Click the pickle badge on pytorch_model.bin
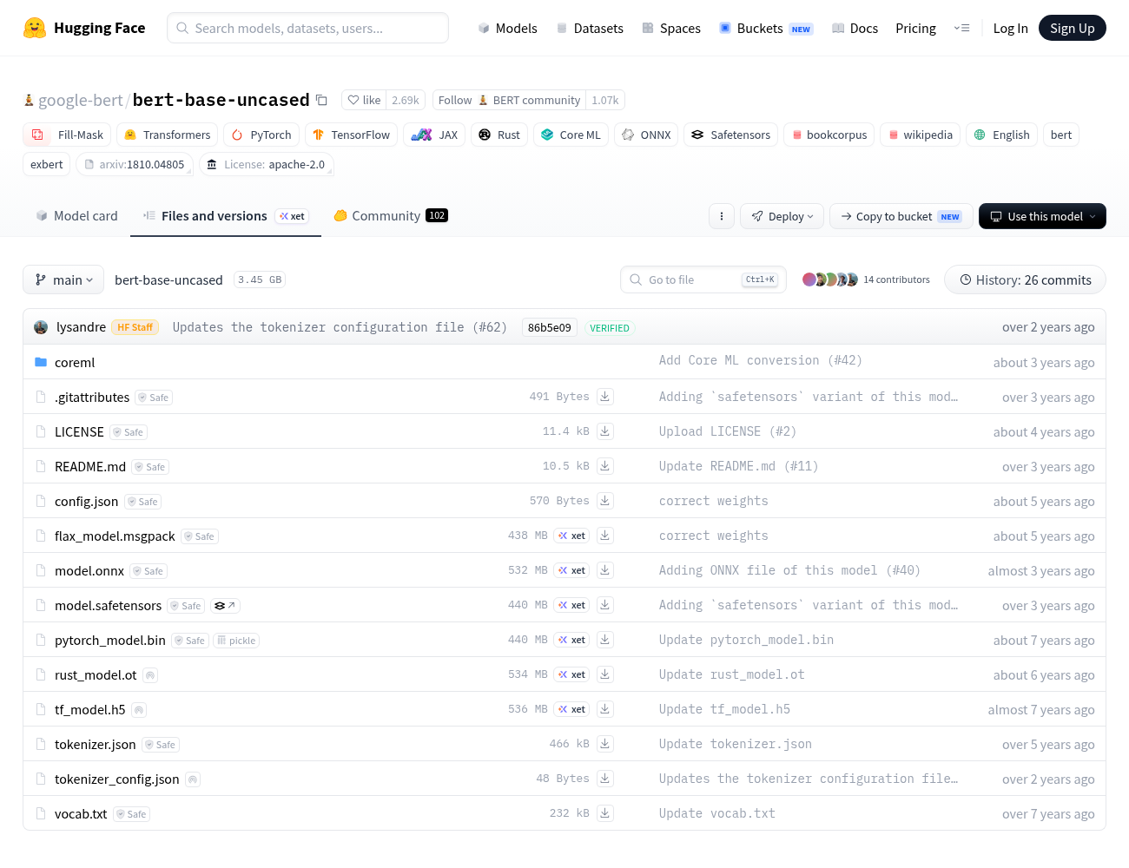Viewport: 1129px width, 868px height. pos(237,641)
